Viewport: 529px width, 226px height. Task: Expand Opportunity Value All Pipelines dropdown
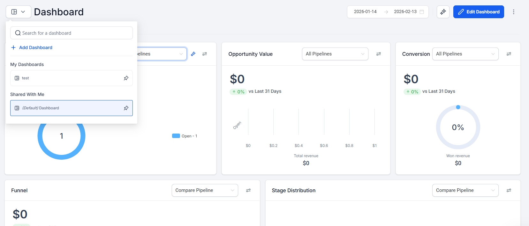(335, 54)
